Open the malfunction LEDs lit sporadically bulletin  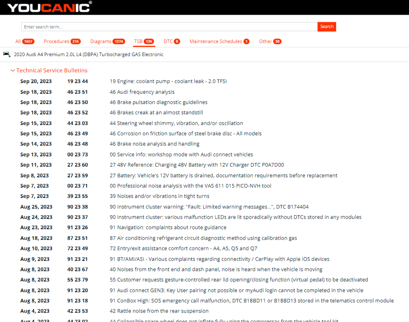[236, 217]
